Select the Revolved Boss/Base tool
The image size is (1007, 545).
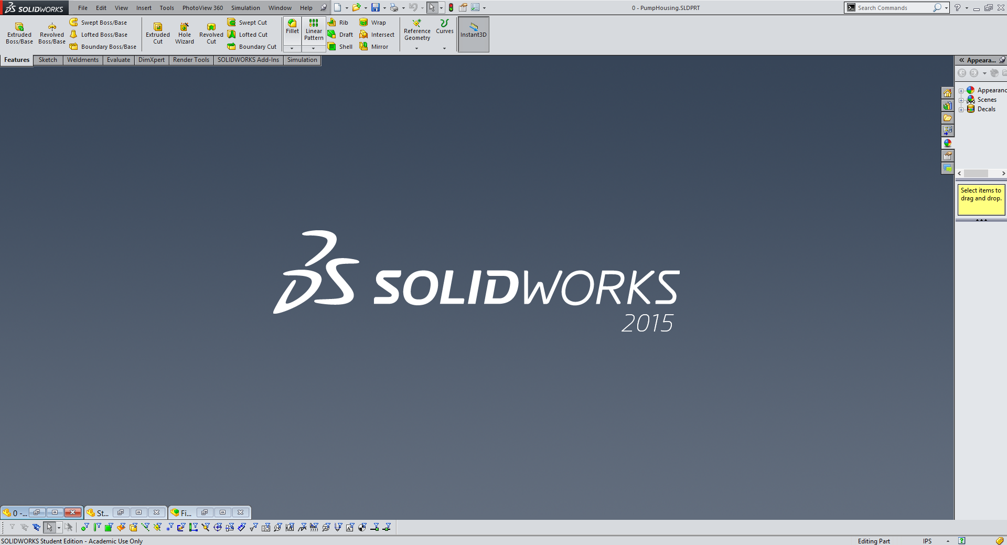pos(52,34)
